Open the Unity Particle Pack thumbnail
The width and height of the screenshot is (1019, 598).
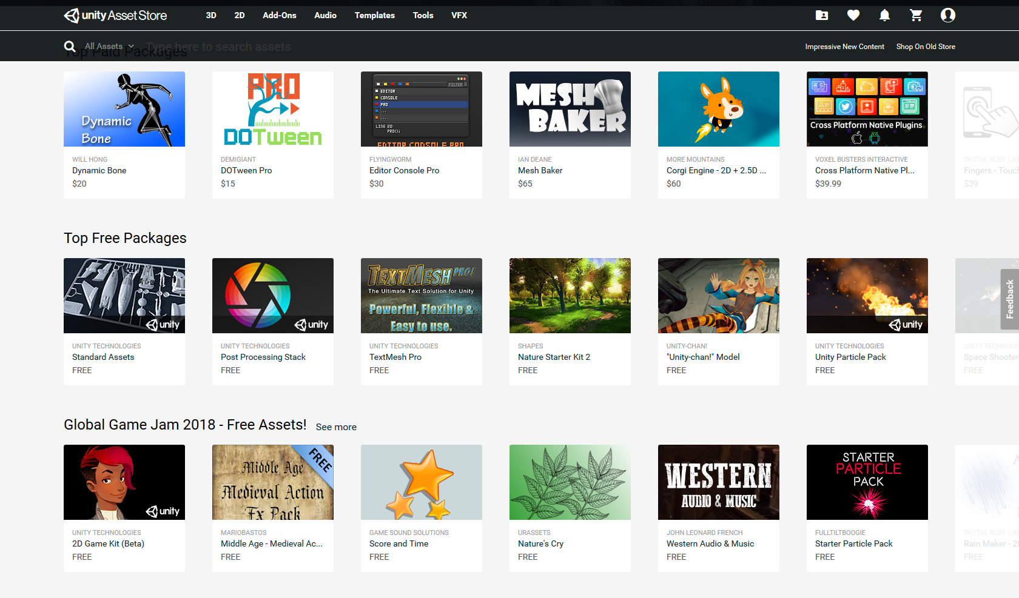click(x=867, y=296)
